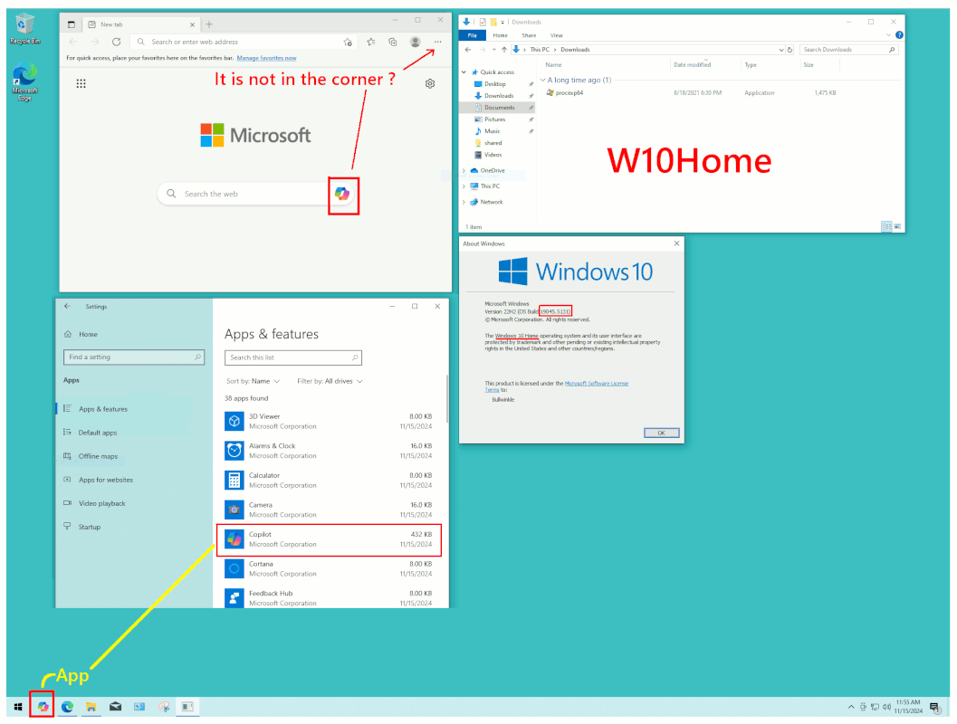957x724 pixels.
Task: Click Search Downloads field
Action: 848,50
